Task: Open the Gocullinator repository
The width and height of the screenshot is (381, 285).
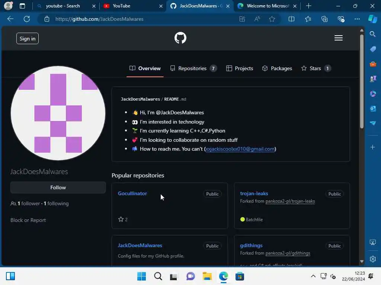Action: click(132, 193)
